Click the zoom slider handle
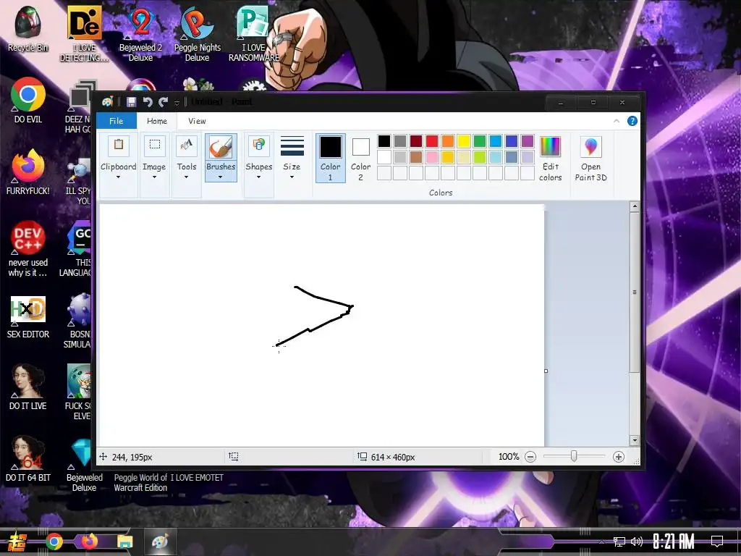Screen dimensions: 741x556 [574, 456]
